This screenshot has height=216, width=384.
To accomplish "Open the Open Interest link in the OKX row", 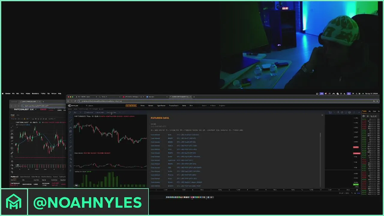I will (x=155, y=168).
